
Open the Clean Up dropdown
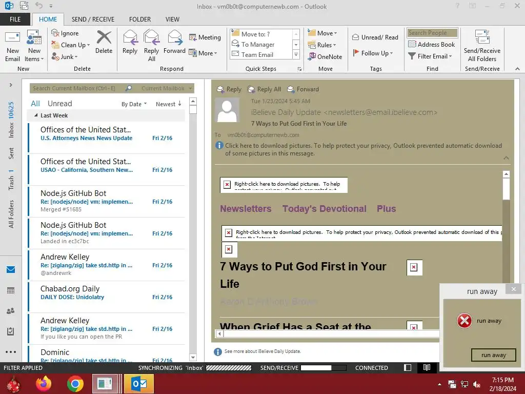71,45
